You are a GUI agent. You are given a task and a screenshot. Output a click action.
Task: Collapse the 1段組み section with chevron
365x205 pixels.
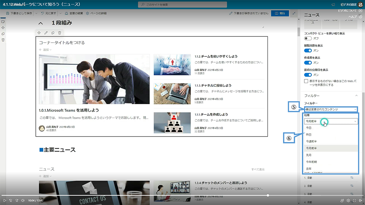click(x=41, y=23)
